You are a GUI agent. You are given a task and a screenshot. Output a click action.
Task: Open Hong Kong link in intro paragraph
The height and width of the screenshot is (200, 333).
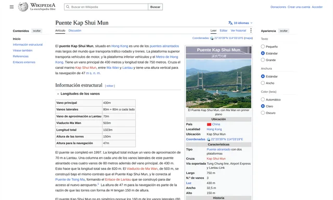click(x=120, y=46)
